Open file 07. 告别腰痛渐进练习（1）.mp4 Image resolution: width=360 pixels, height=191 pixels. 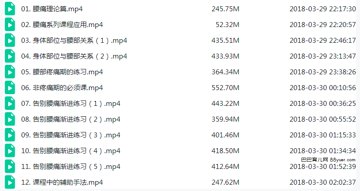pos(71,104)
